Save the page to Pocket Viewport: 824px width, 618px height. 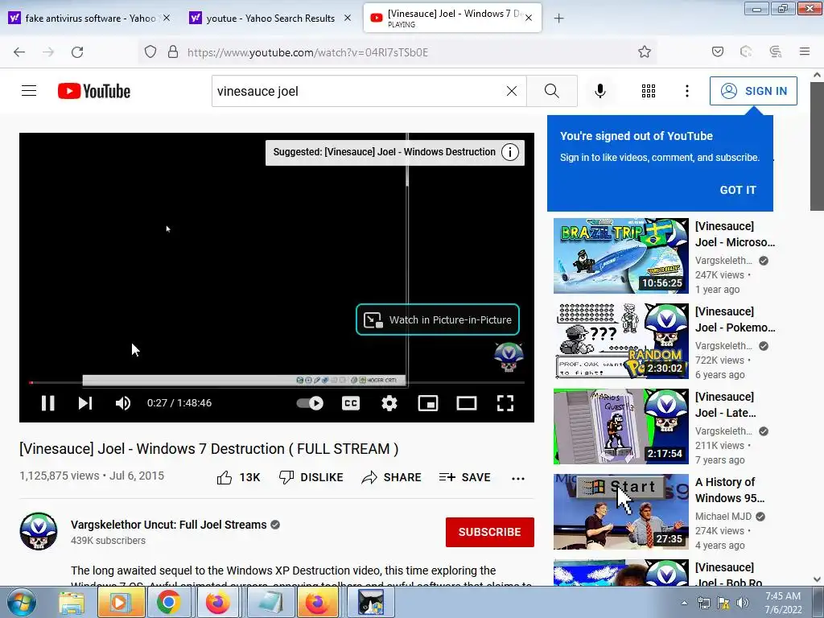point(718,52)
